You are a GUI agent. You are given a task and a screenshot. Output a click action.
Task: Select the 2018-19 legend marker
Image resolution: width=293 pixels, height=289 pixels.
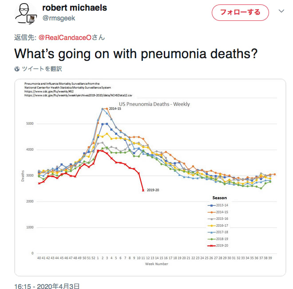[x=211, y=239]
